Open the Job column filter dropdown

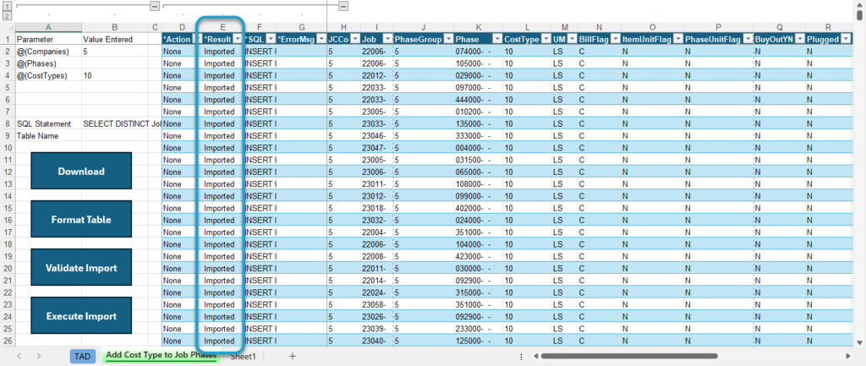(x=387, y=39)
